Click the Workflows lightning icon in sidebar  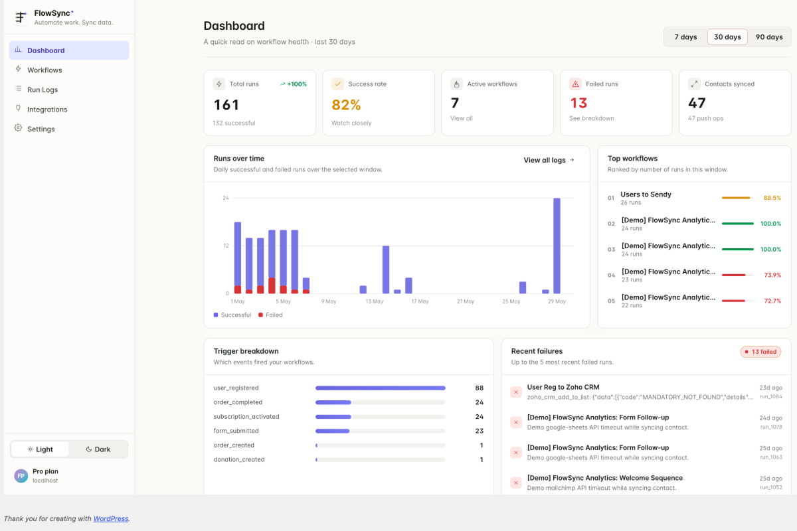pyautogui.click(x=18, y=69)
